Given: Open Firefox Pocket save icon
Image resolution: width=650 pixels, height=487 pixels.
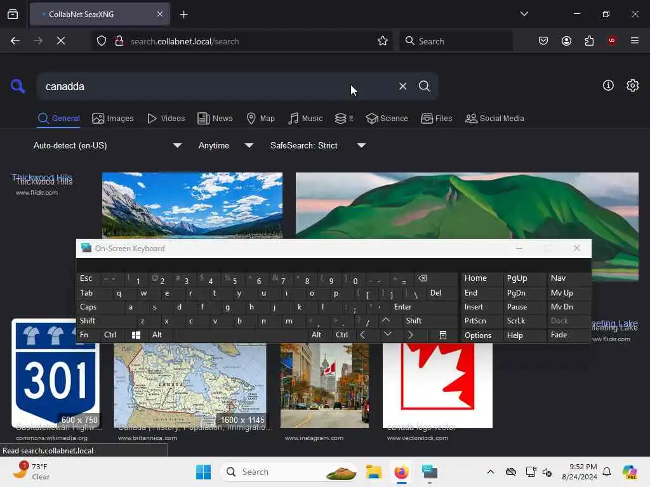Looking at the screenshot, I should (543, 41).
